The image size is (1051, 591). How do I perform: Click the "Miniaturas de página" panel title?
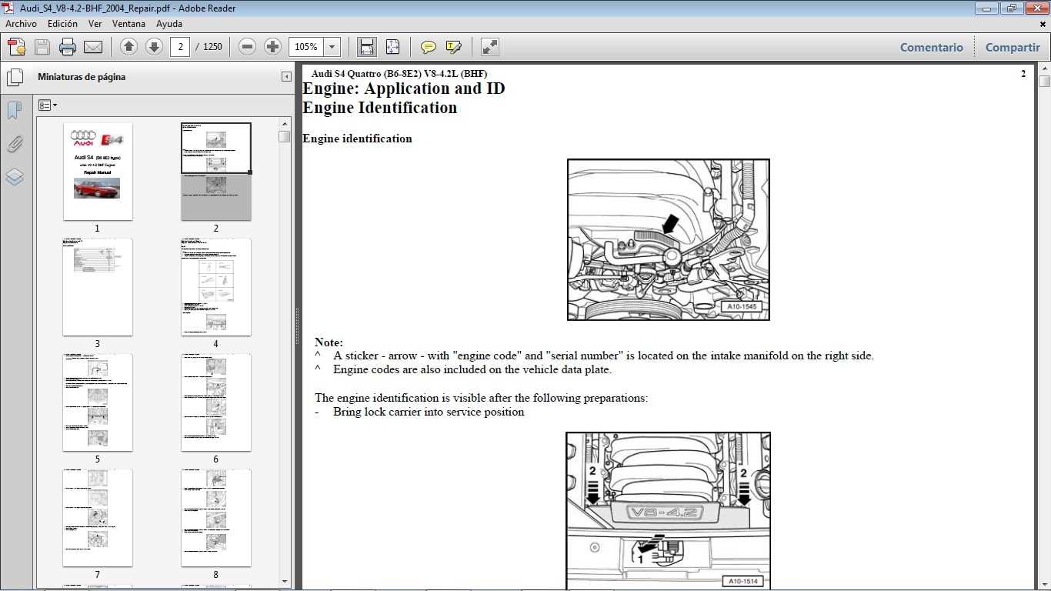[82, 77]
